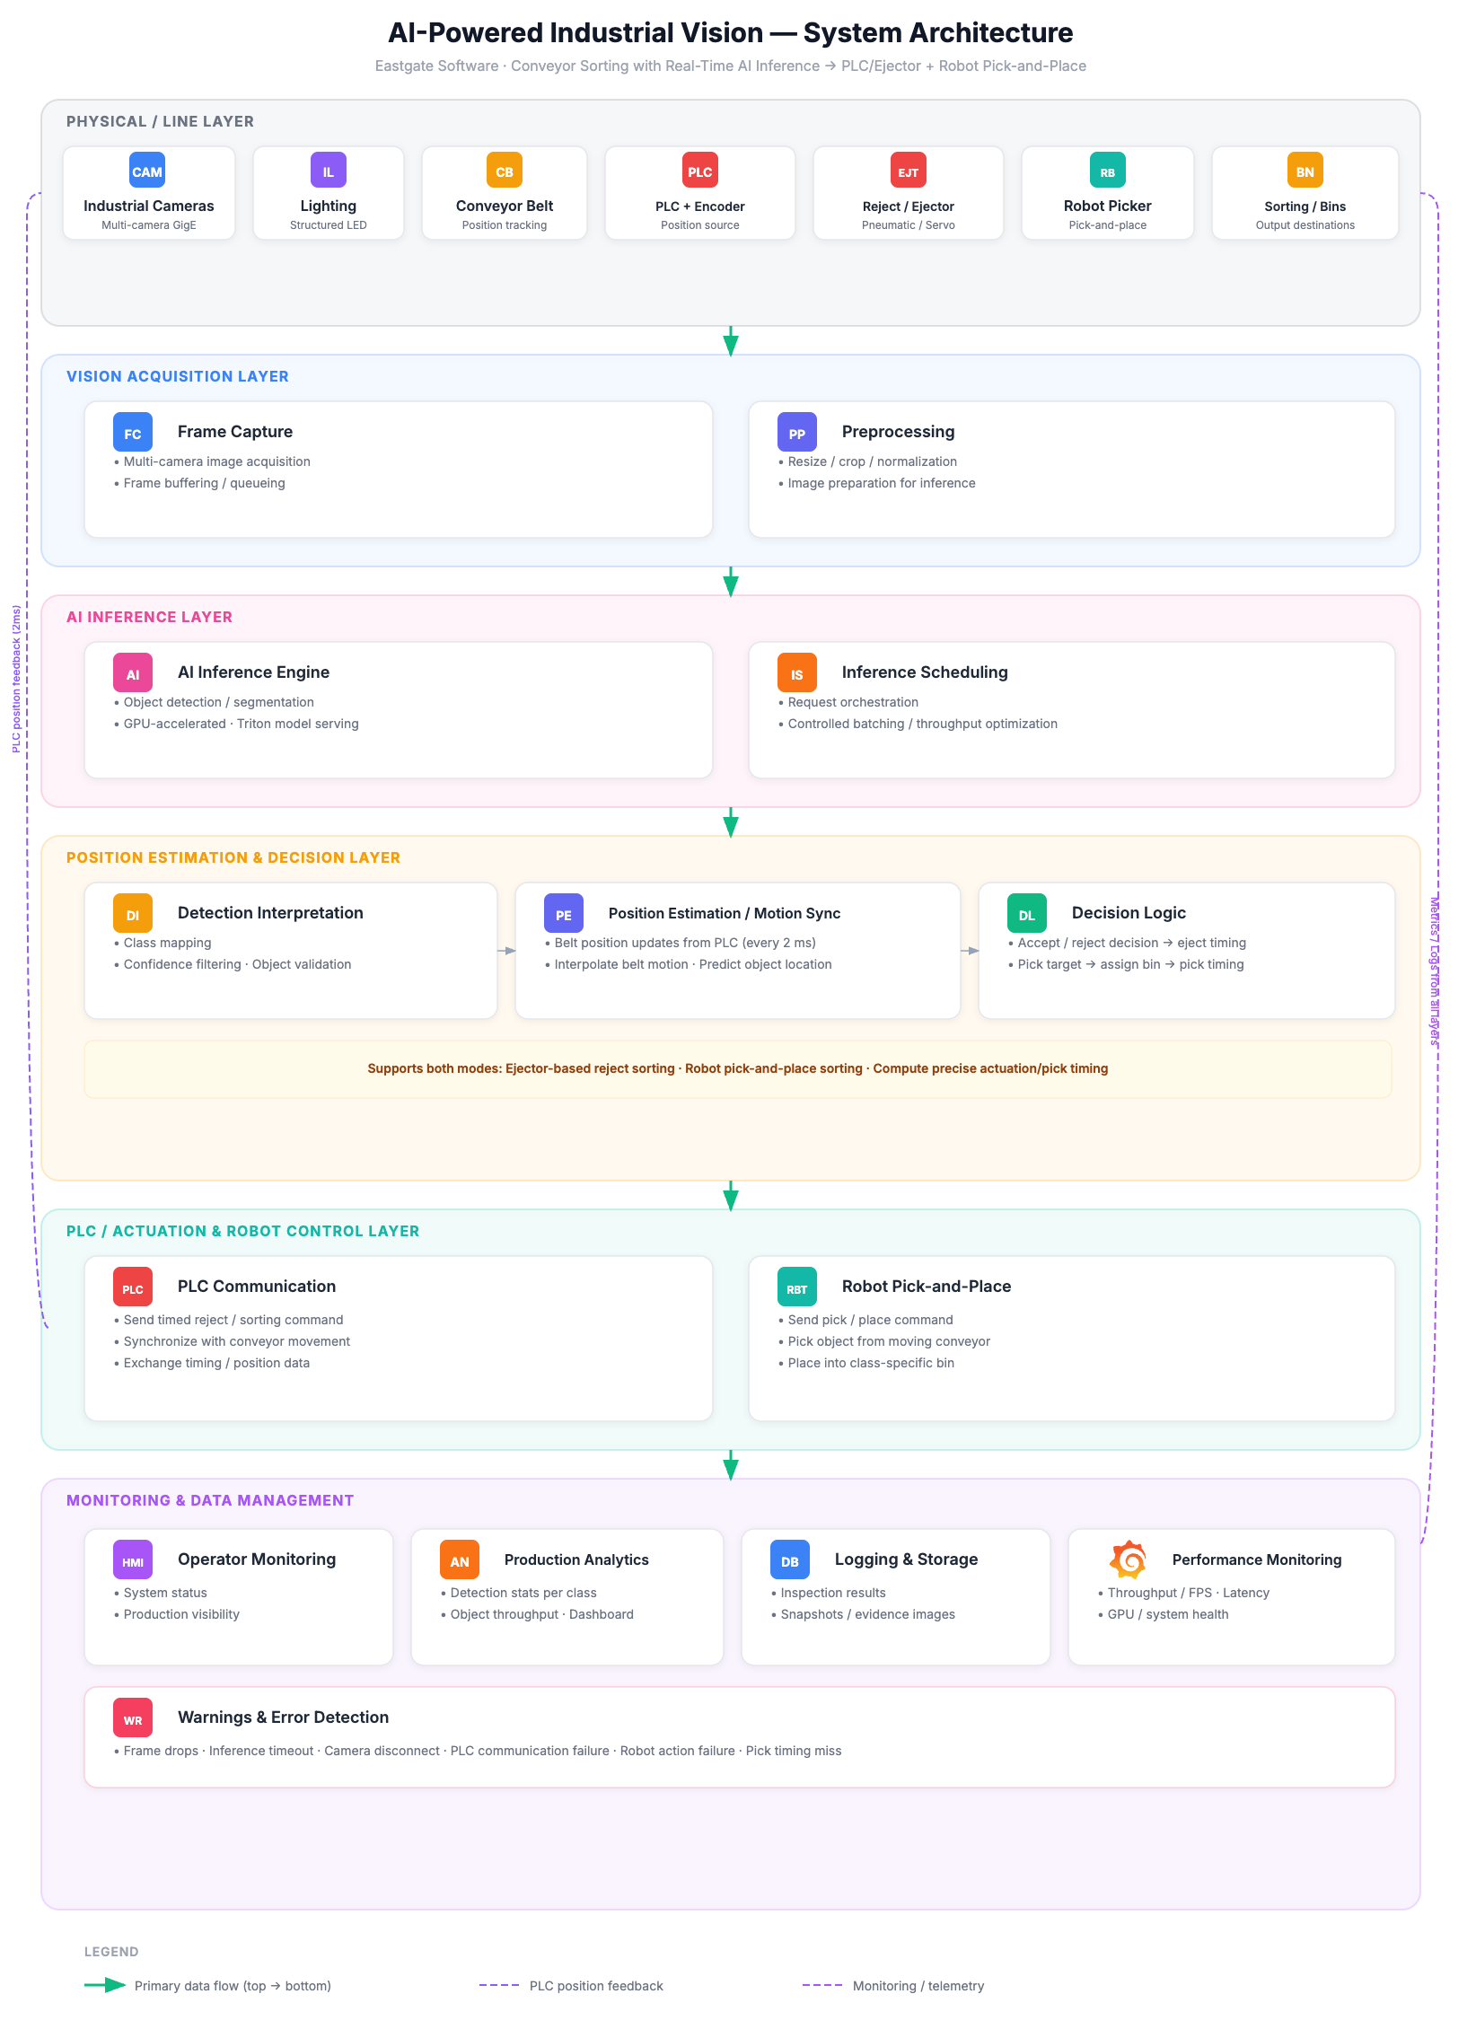Click the blue CAM Industrial Cameras icon
This screenshot has height=2038, width=1476.
click(147, 171)
